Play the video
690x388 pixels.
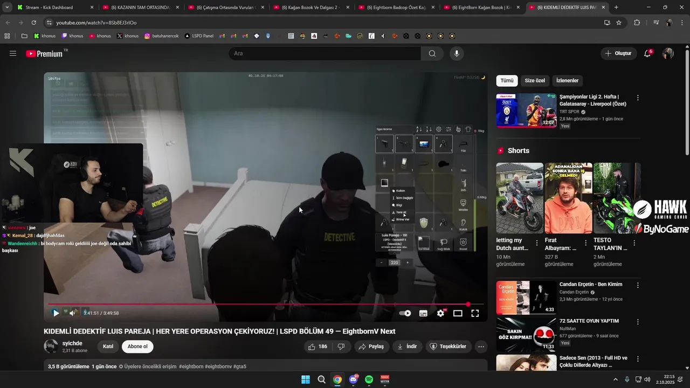tap(56, 313)
